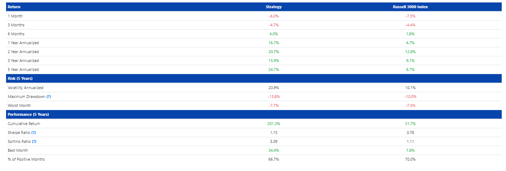Select the 1 Month row label
Viewport: 506px width, 171px height.
(15, 16)
